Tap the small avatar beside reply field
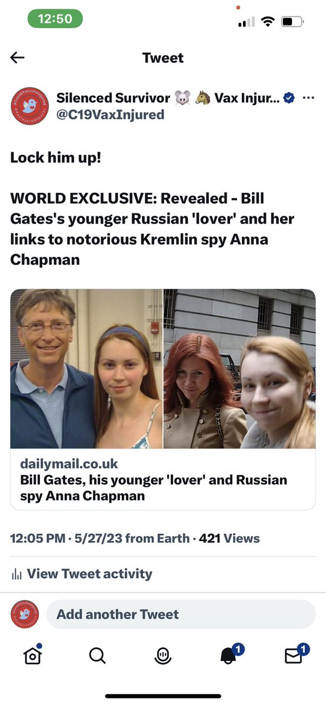Screen dimensions: 326x705 click(x=25, y=614)
